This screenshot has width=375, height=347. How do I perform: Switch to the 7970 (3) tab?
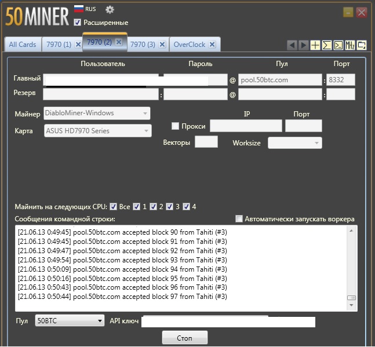pyautogui.click(x=143, y=45)
